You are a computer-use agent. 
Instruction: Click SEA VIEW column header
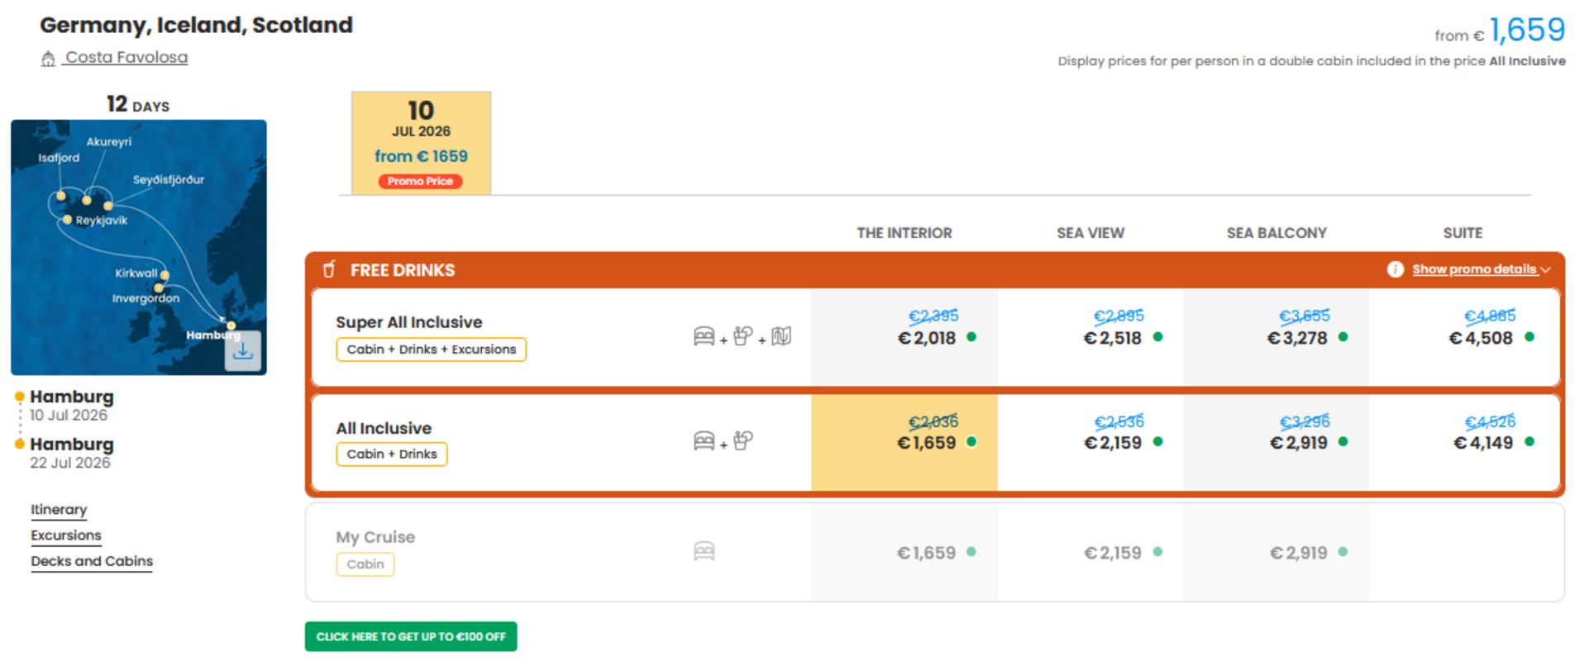coord(1091,233)
